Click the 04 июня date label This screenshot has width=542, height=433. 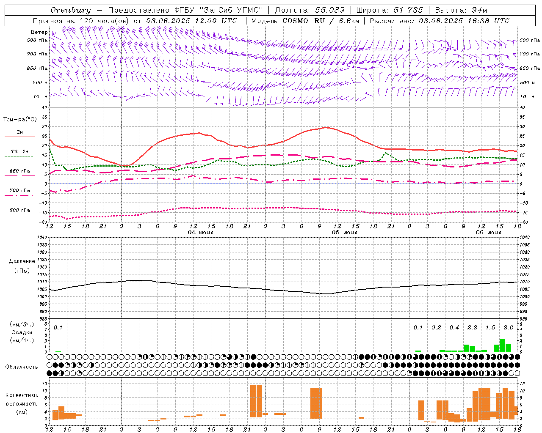tap(201, 232)
